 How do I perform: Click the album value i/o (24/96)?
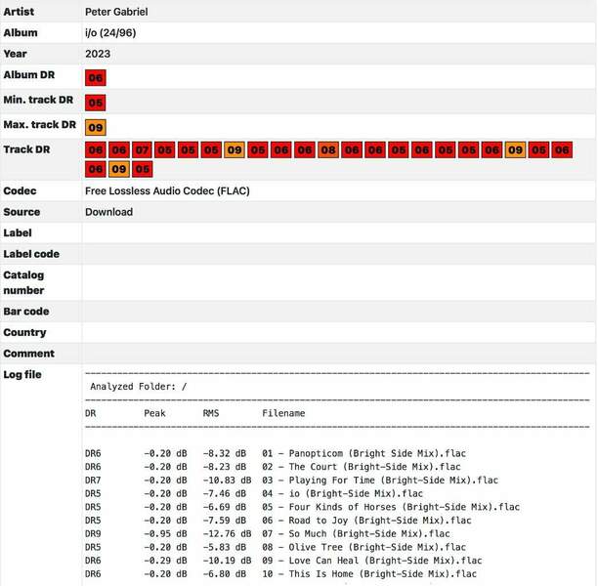[x=110, y=33]
